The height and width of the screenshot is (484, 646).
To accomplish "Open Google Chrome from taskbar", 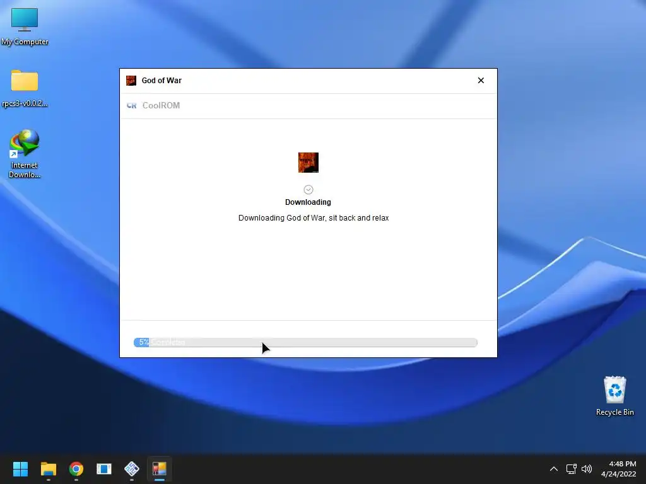I will (76, 468).
